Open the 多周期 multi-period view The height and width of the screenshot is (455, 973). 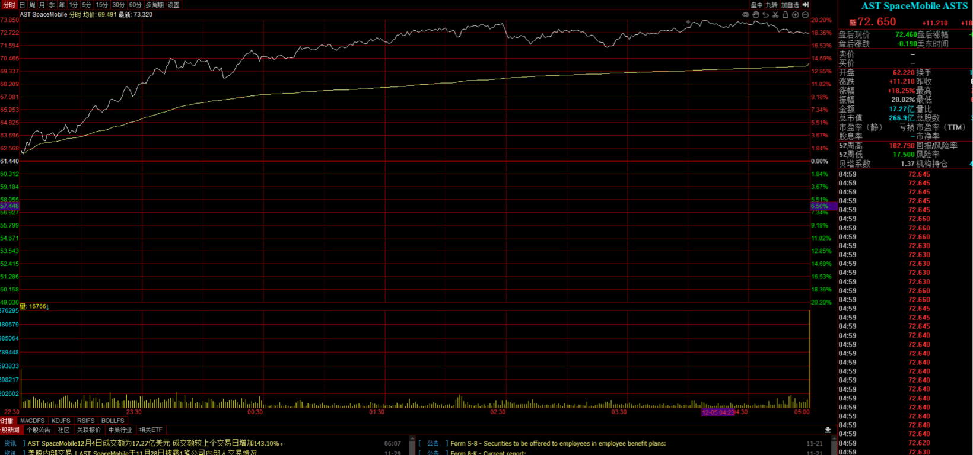click(155, 5)
